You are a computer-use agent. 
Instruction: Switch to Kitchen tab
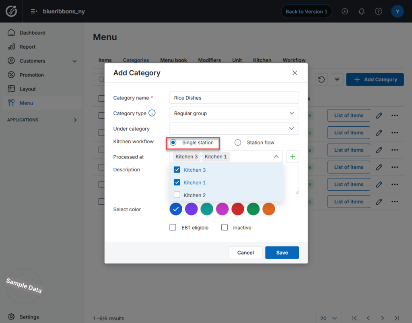pyautogui.click(x=262, y=60)
